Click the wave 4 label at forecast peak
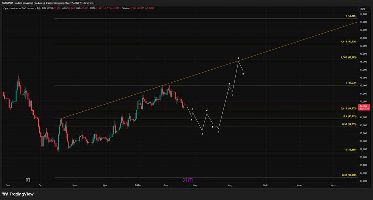The image size is (373, 200). click(x=238, y=58)
